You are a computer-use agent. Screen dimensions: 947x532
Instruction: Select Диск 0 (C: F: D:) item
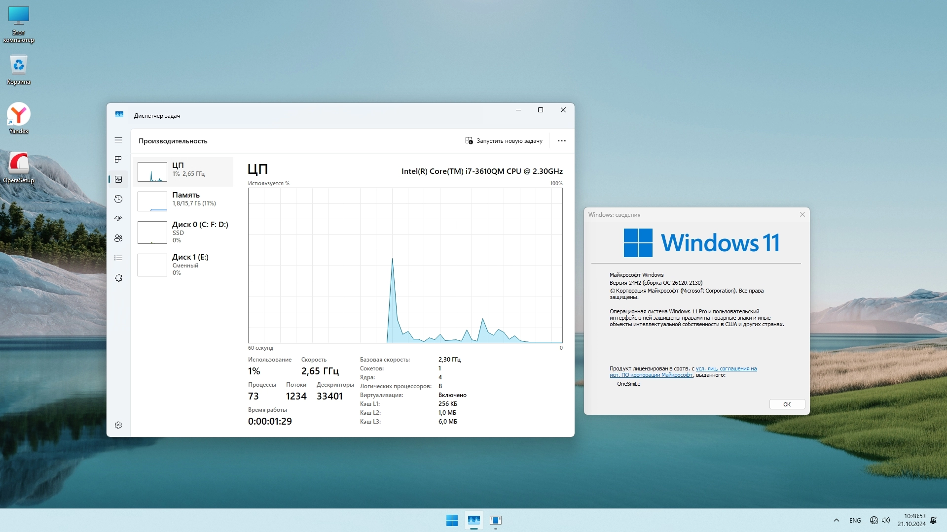point(183,232)
